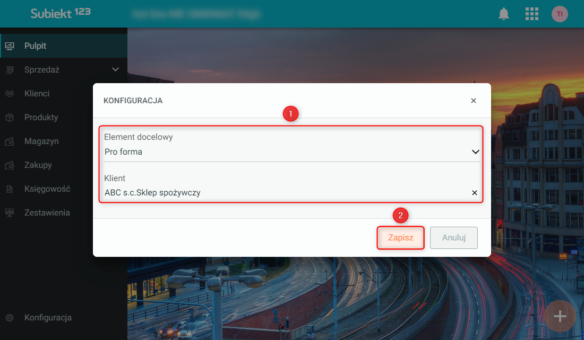Expand the Sprzedaż submenu chevron
The height and width of the screenshot is (340, 584).
click(x=115, y=69)
